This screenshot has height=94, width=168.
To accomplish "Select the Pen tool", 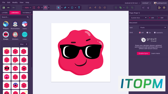I will tap(65, 8).
